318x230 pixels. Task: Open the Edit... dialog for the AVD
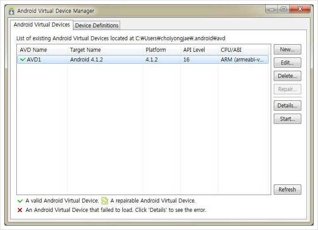click(x=288, y=62)
